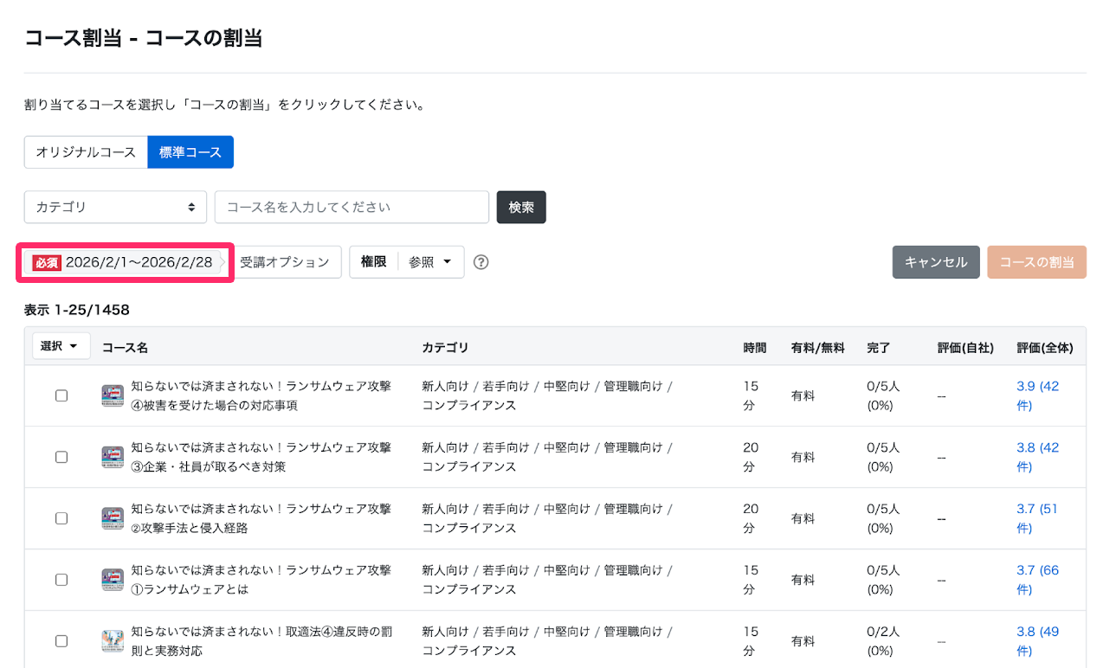Click the 評価(全体) column header
Screen dimensions: 1116x668
(1045, 348)
